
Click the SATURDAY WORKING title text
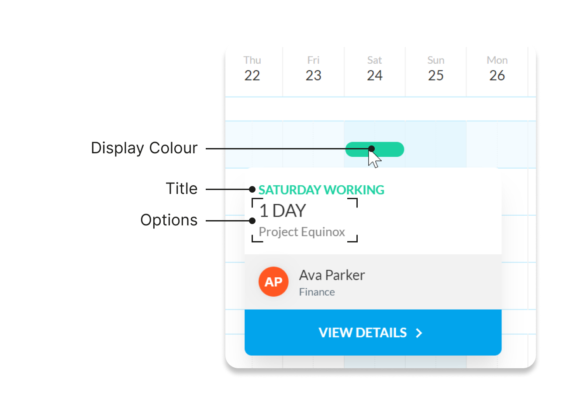(x=321, y=190)
